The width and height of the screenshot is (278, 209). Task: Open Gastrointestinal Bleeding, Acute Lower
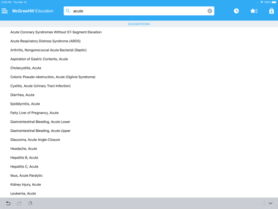click(40, 122)
